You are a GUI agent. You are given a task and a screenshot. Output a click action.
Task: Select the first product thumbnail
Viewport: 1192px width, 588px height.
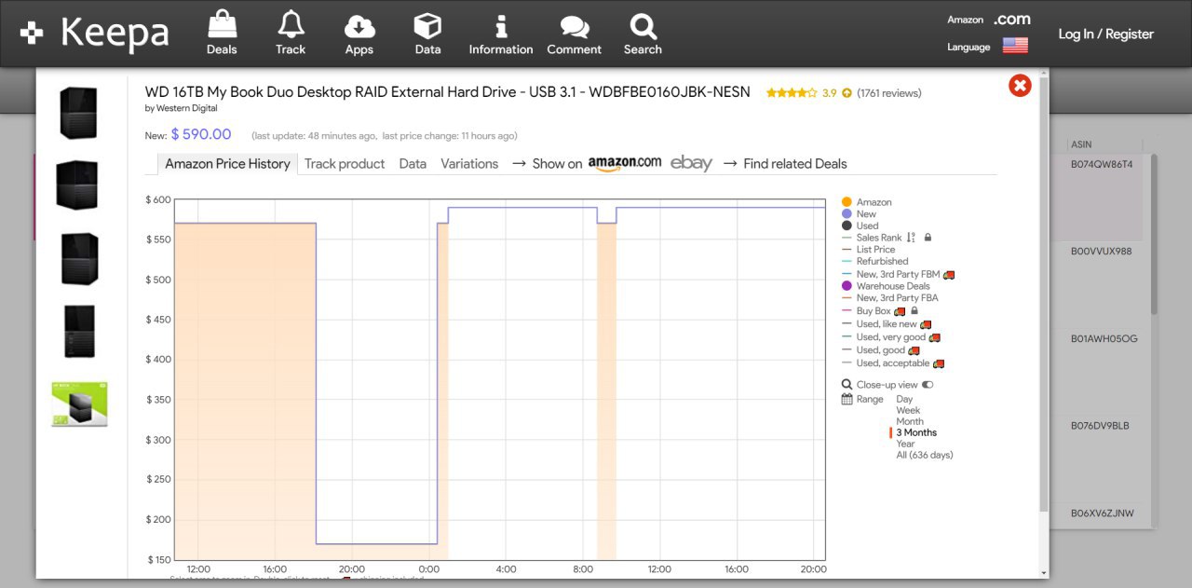[x=78, y=113]
